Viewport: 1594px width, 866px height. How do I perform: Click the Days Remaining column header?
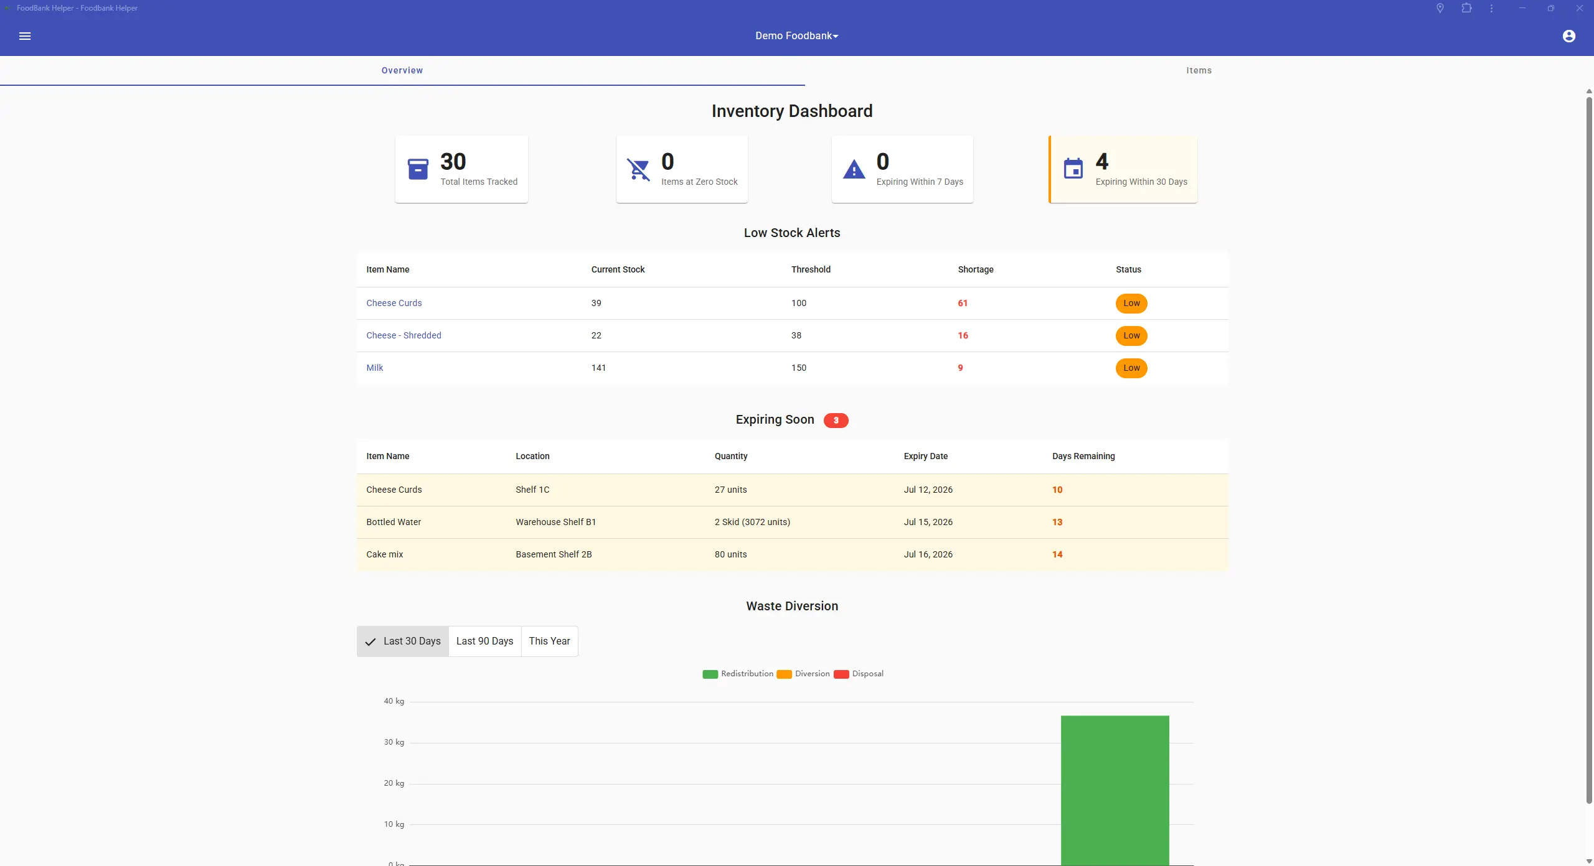(x=1083, y=456)
